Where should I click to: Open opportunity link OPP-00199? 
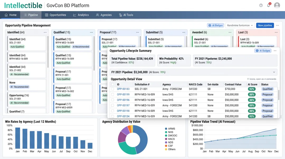point(123,94)
